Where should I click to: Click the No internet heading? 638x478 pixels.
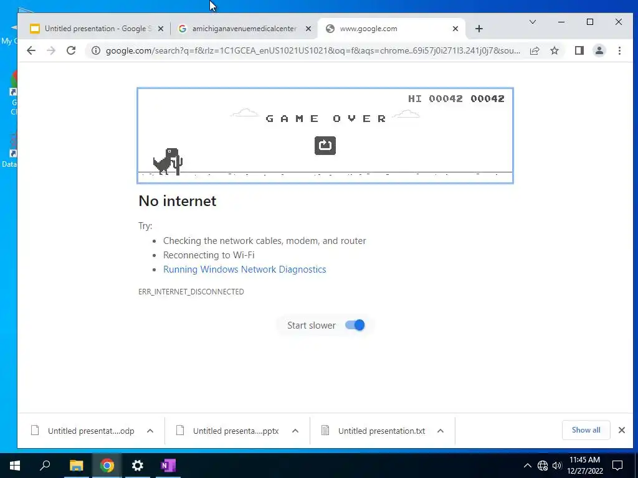pyautogui.click(x=178, y=201)
